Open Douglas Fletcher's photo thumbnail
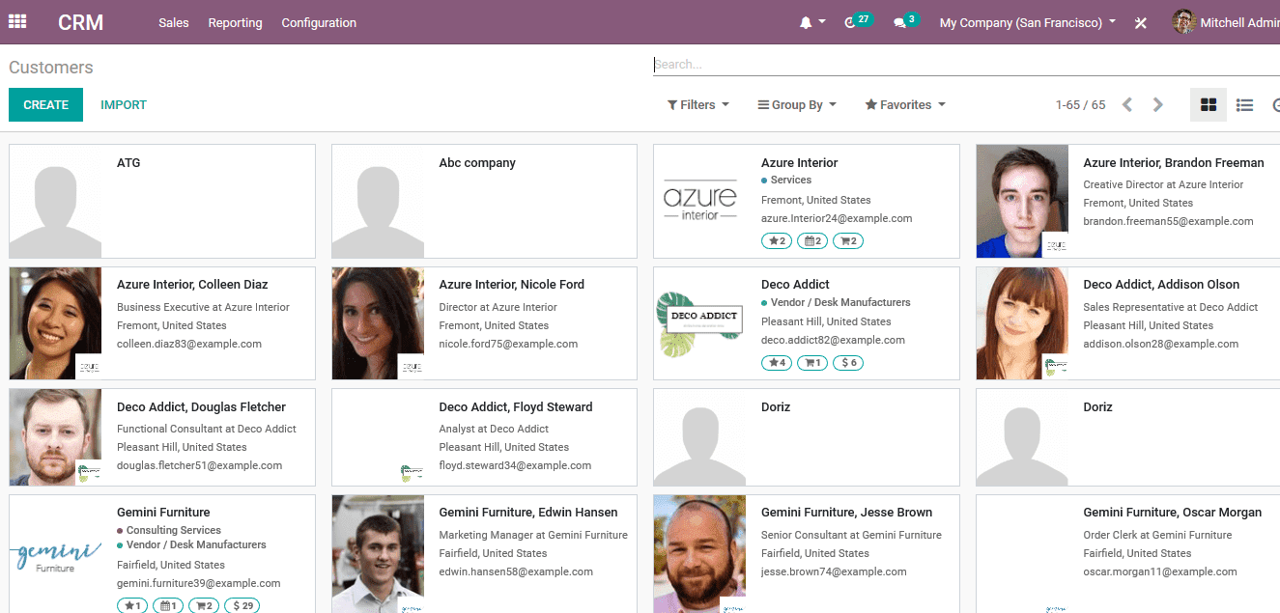Viewport: 1280px width, 613px height. [x=55, y=437]
